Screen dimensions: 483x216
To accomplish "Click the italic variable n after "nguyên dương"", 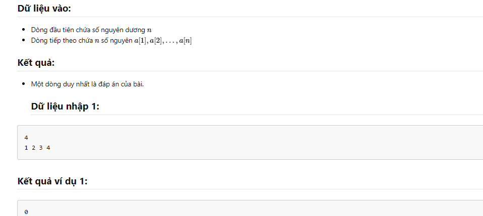I will tap(149, 30).
